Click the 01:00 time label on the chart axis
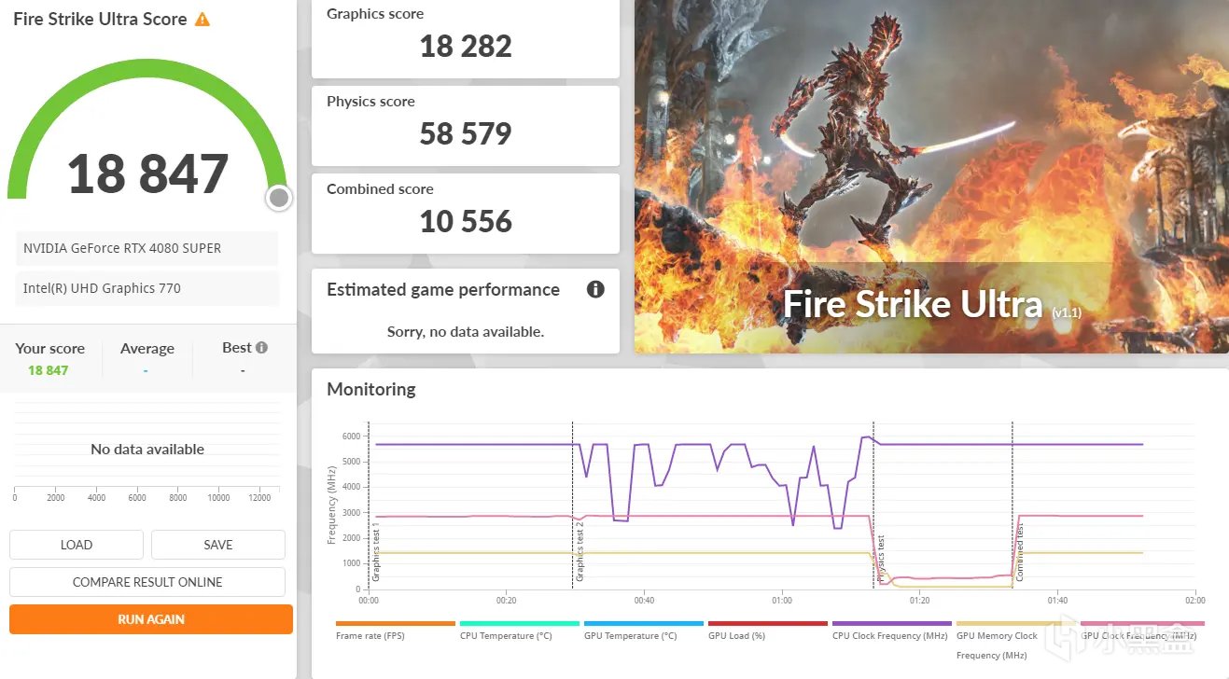 click(x=782, y=601)
